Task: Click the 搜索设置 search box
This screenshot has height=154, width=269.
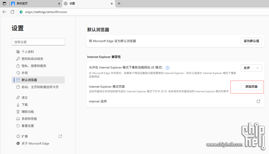Action: pos(38,42)
